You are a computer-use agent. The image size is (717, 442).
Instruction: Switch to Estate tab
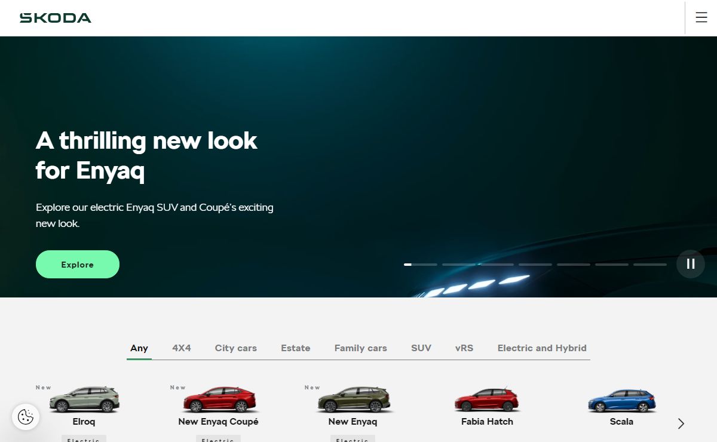point(296,348)
